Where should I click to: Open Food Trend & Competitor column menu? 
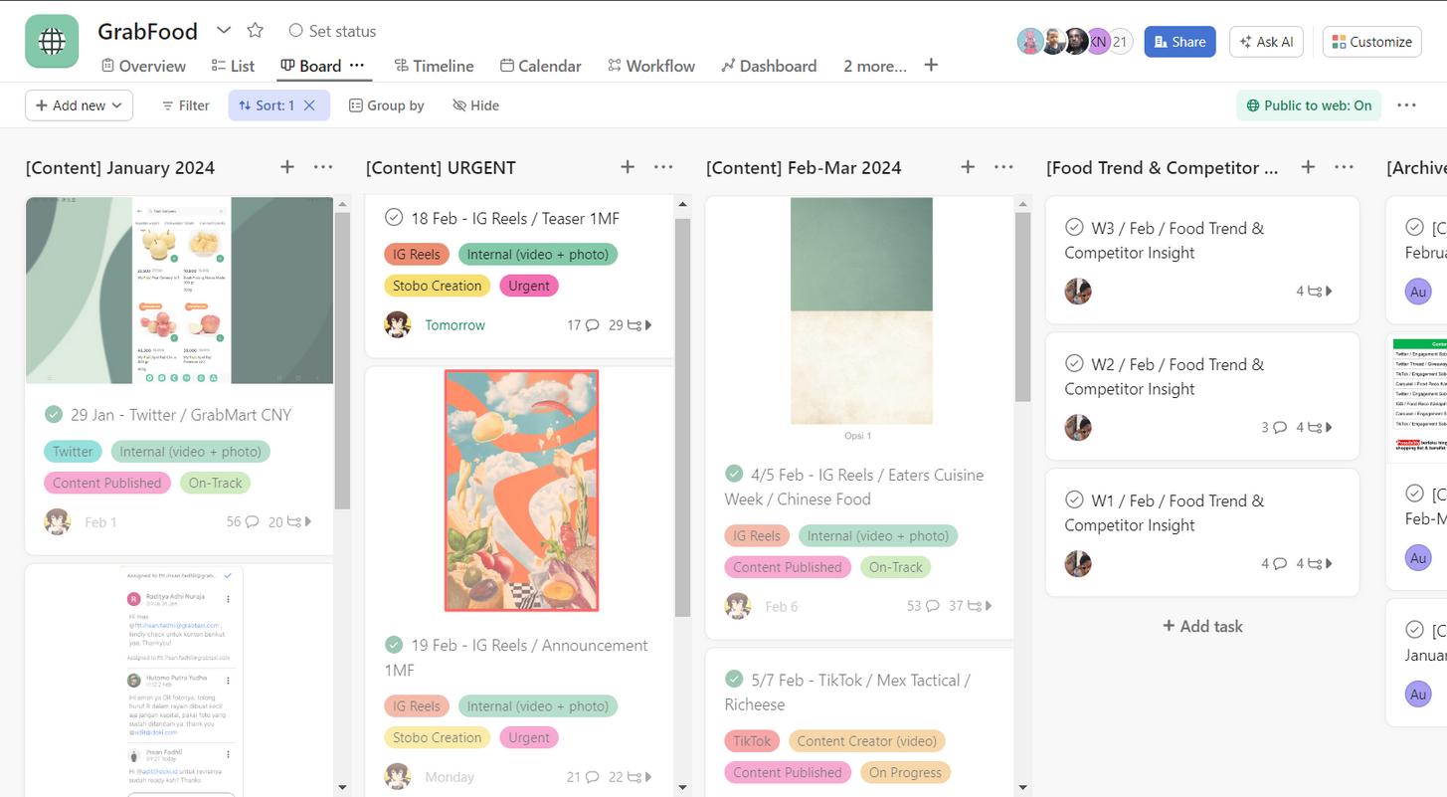[x=1345, y=167]
